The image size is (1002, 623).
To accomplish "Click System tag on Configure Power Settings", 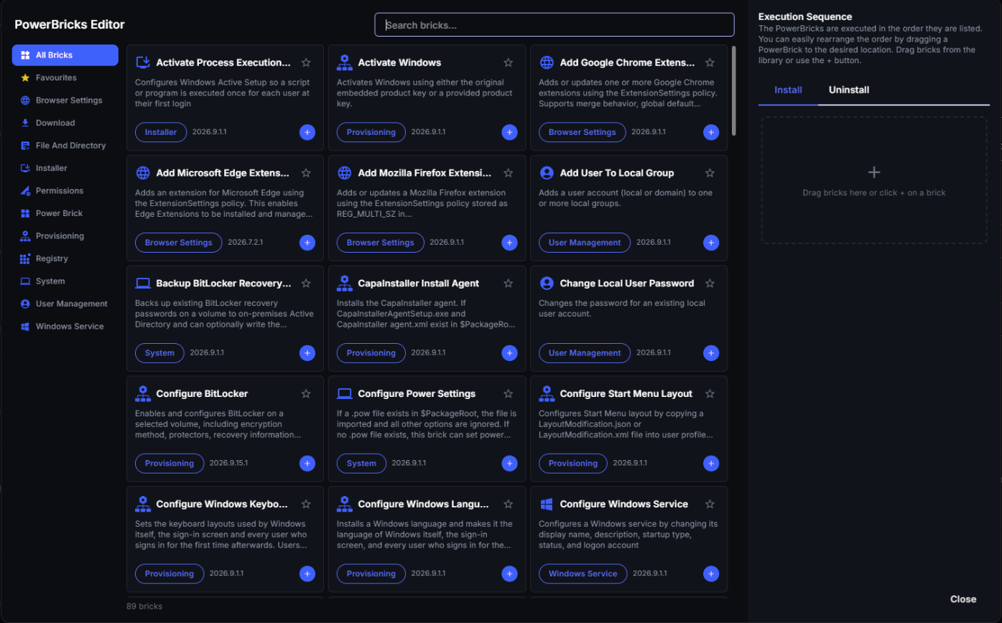I will click(x=361, y=463).
